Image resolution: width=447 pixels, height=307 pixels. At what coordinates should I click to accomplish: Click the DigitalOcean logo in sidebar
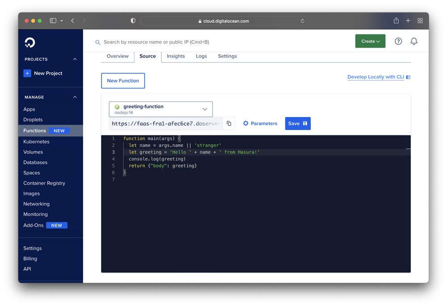click(30, 42)
